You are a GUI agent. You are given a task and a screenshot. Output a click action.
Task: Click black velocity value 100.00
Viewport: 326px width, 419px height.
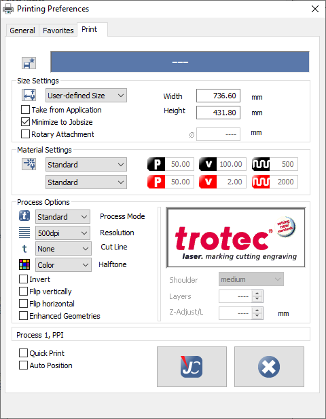[231, 164]
